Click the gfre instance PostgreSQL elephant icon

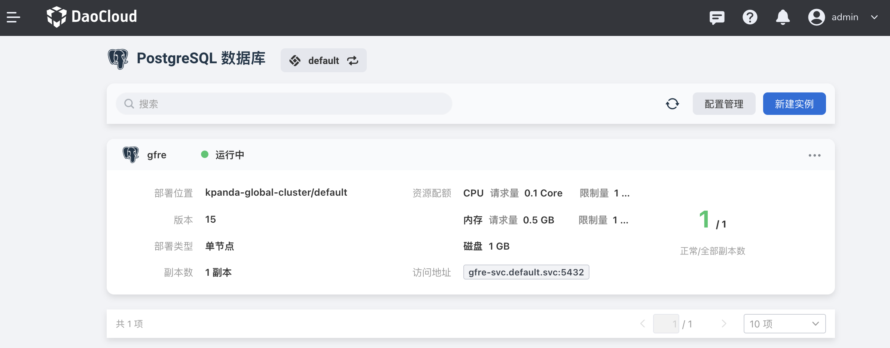coord(131,155)
